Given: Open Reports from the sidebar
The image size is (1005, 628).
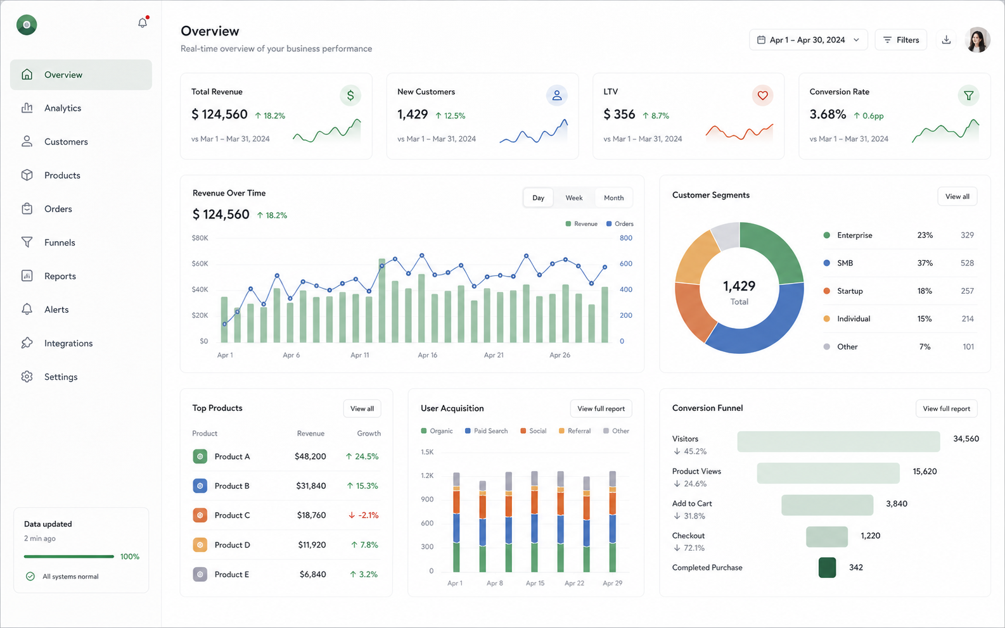Looking at the screenshot, I should pos(81,276).
